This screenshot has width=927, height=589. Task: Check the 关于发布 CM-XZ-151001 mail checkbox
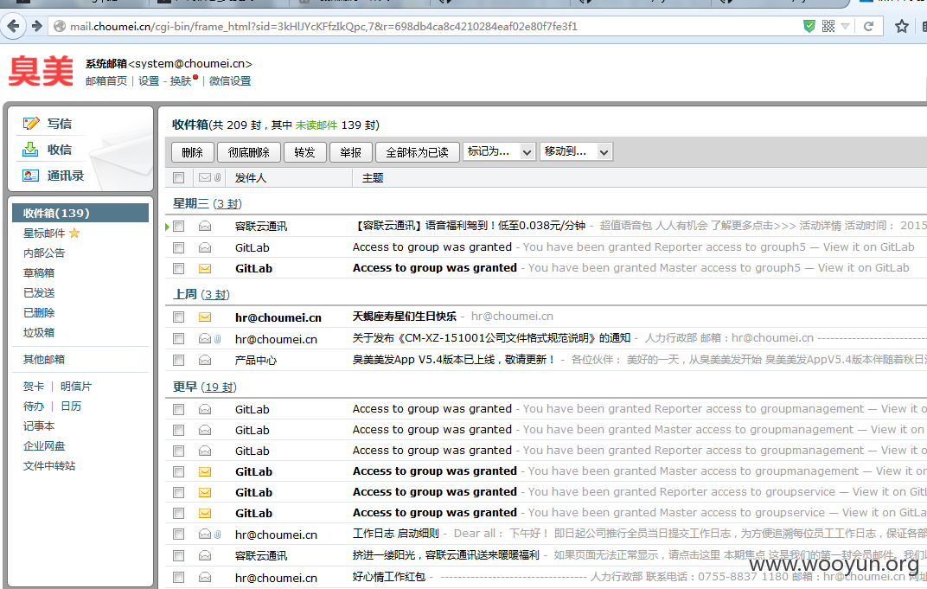coord(178,339)
